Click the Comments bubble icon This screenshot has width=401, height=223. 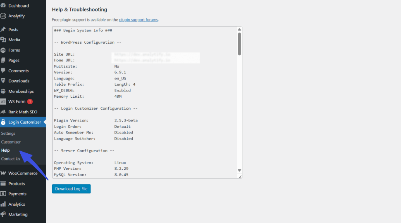click(3, 70)
